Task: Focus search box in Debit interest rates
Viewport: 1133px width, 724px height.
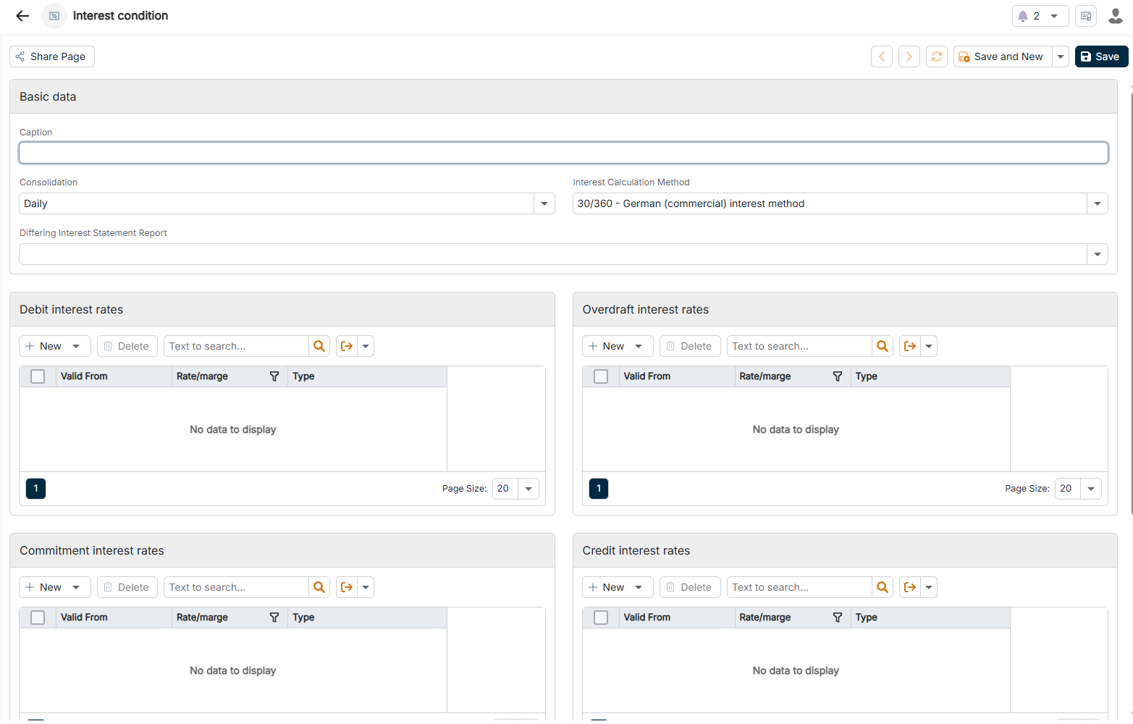Action: coord(236,346)
